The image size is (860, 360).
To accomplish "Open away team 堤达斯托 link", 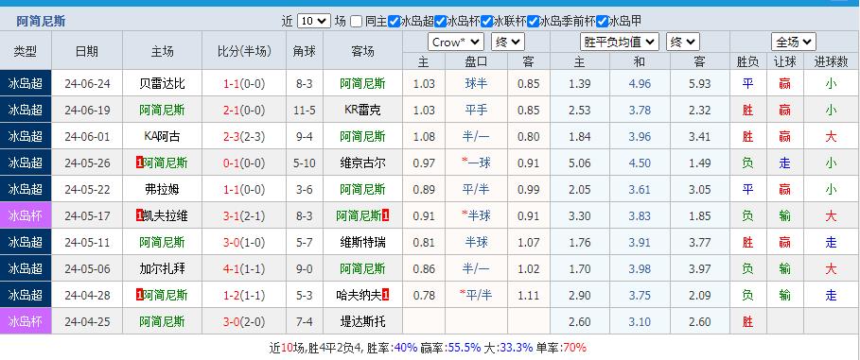I will point(362,321).
